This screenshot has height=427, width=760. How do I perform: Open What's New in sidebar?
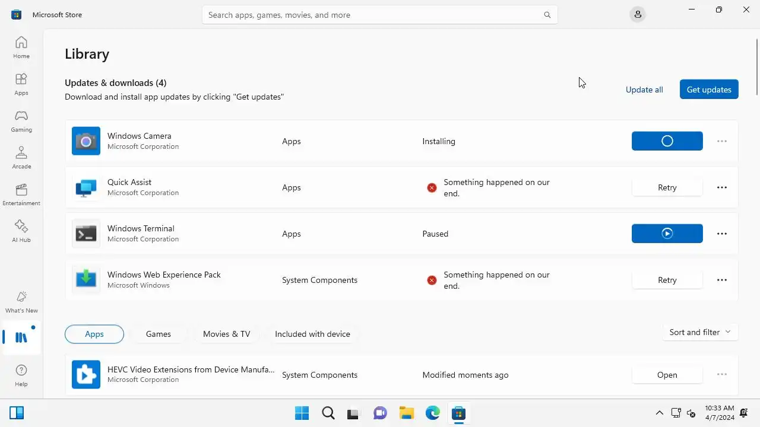[x=21, y=302]
